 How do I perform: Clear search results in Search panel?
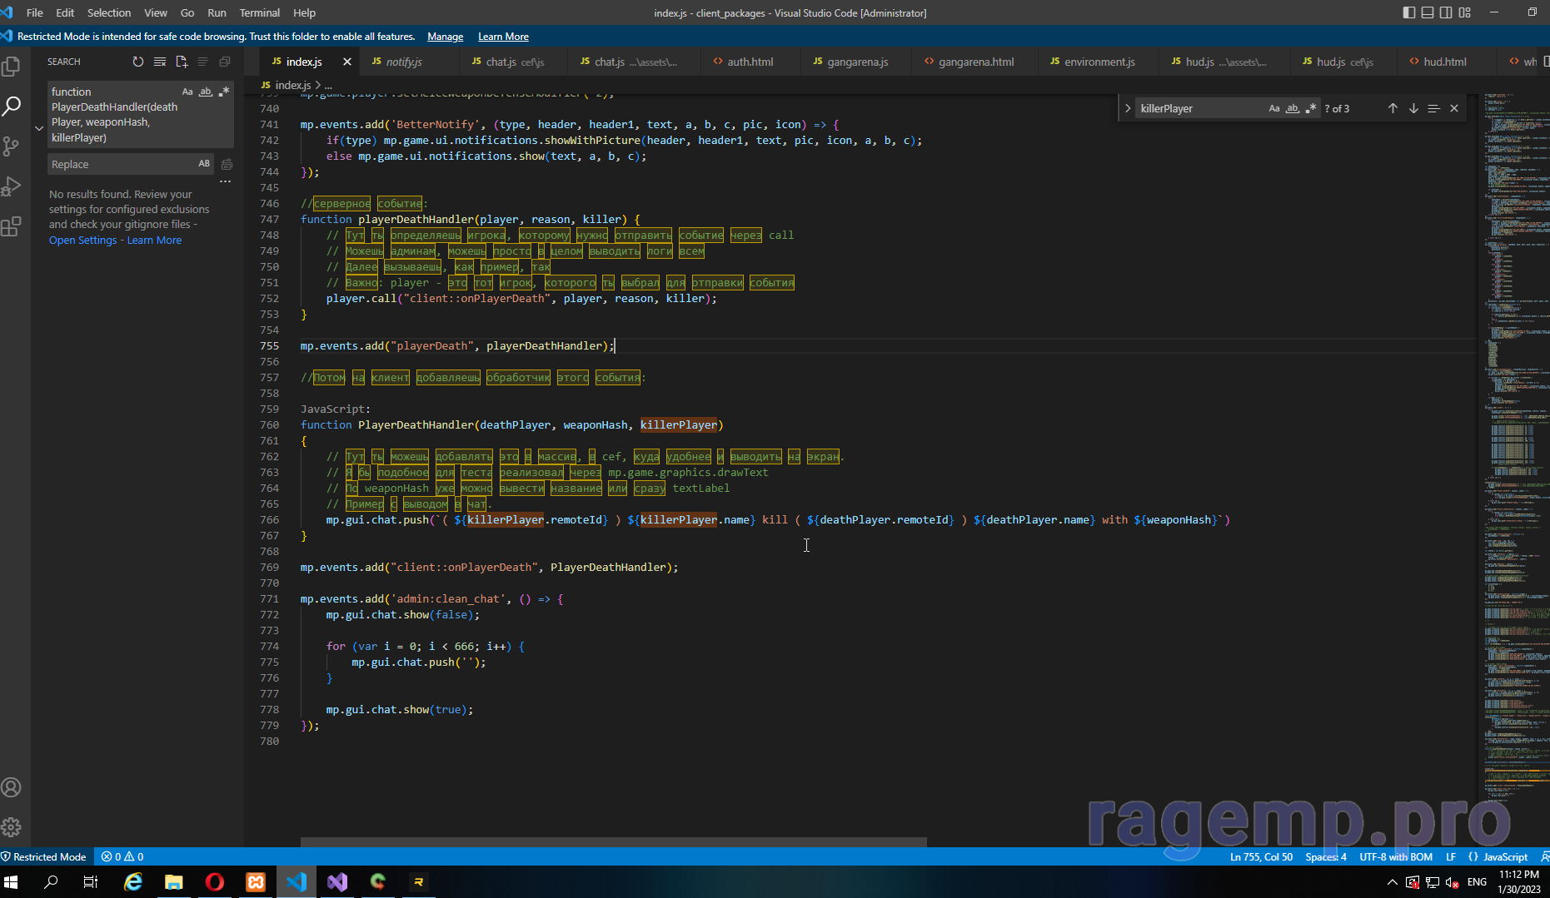(159, 62)
